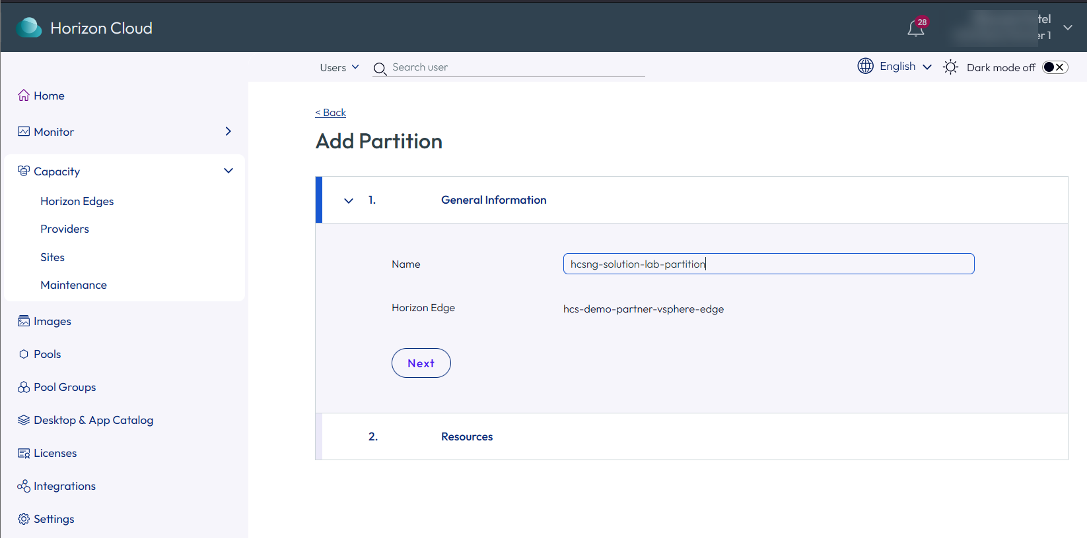Click the Capacity icon in sidebar
The height and width of the screenshot is (538, 1087).
coord(24,171)
